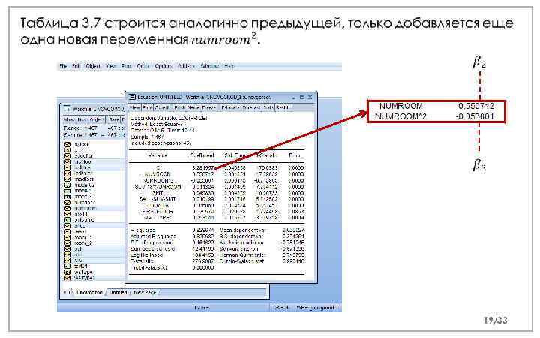Image resolution: width=540 pixels, height=338 pixels.
Task: Click the DB indicator in status bar
Action: pyautogui.click(x=282, y=308)
